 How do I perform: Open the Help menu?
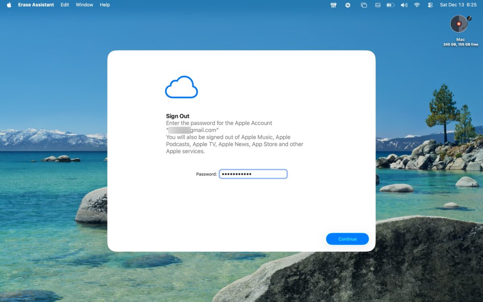coord(105,5)
